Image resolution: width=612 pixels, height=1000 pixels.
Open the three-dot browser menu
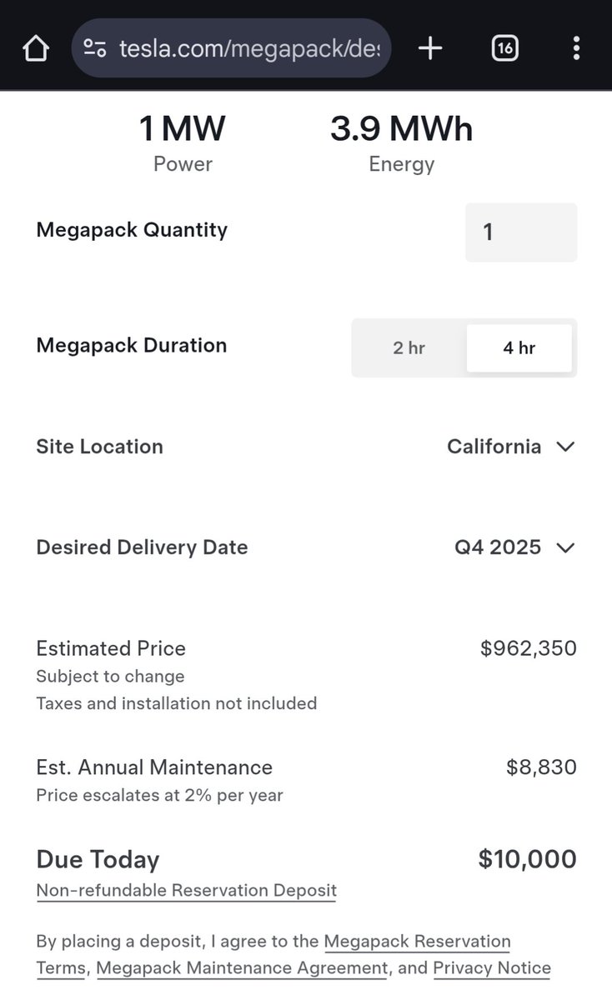click(576, 49)
